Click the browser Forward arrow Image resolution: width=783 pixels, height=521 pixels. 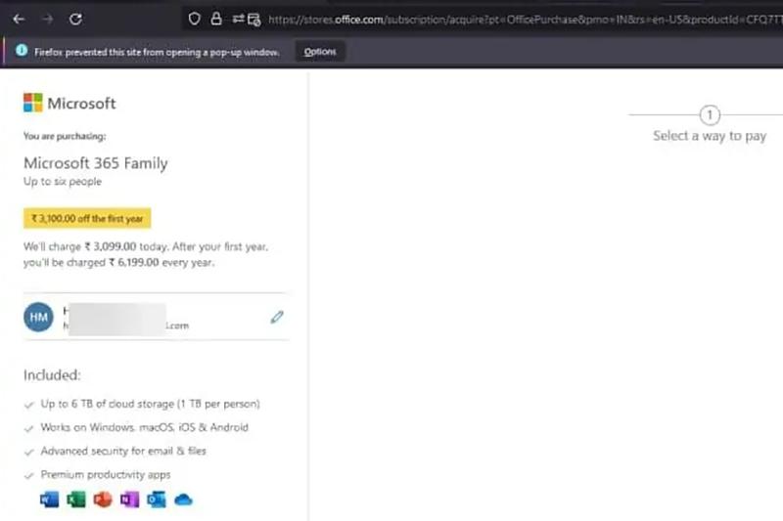[47, 19]
